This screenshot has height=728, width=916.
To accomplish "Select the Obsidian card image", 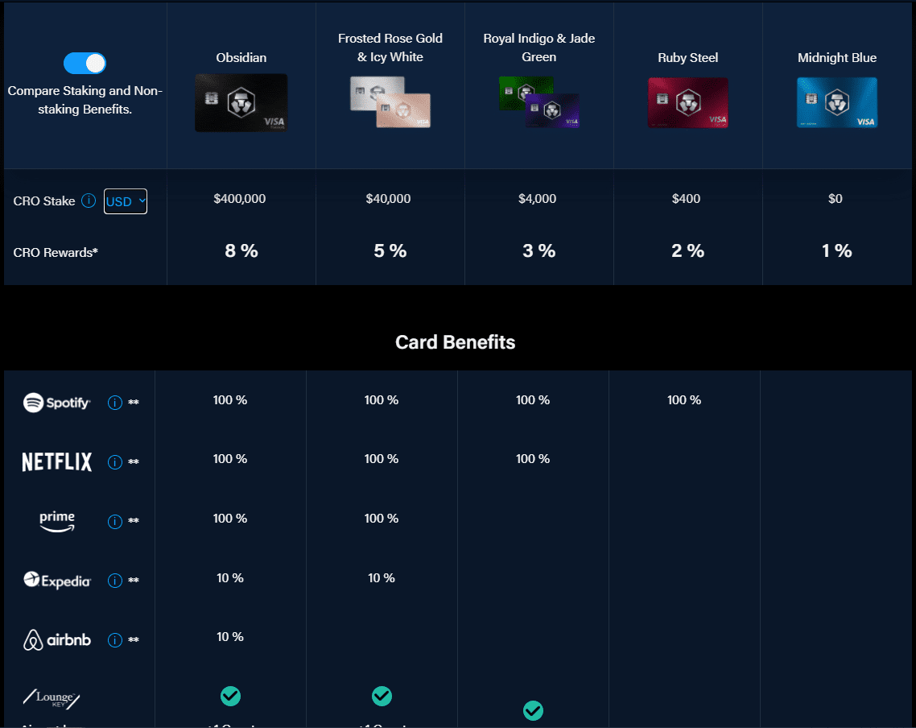I will (241, 103).
